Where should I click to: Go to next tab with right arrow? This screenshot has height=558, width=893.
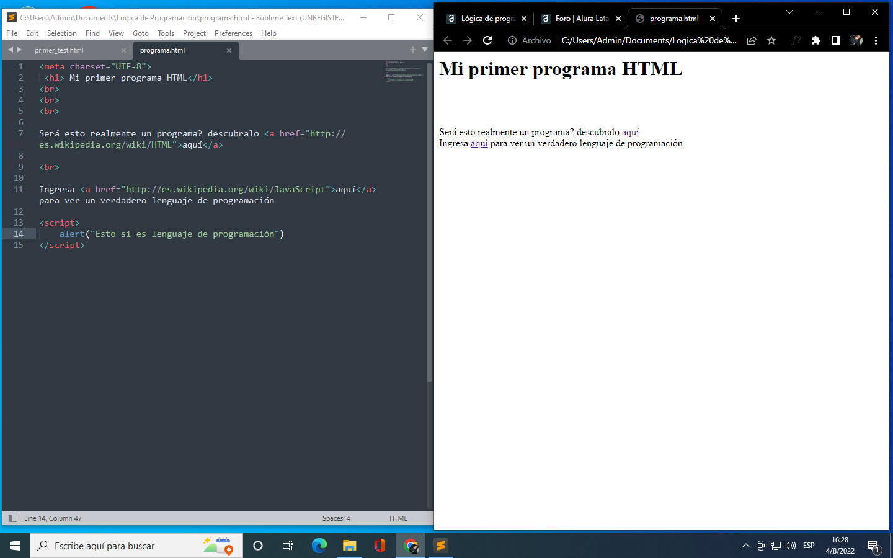coord(19,50)
